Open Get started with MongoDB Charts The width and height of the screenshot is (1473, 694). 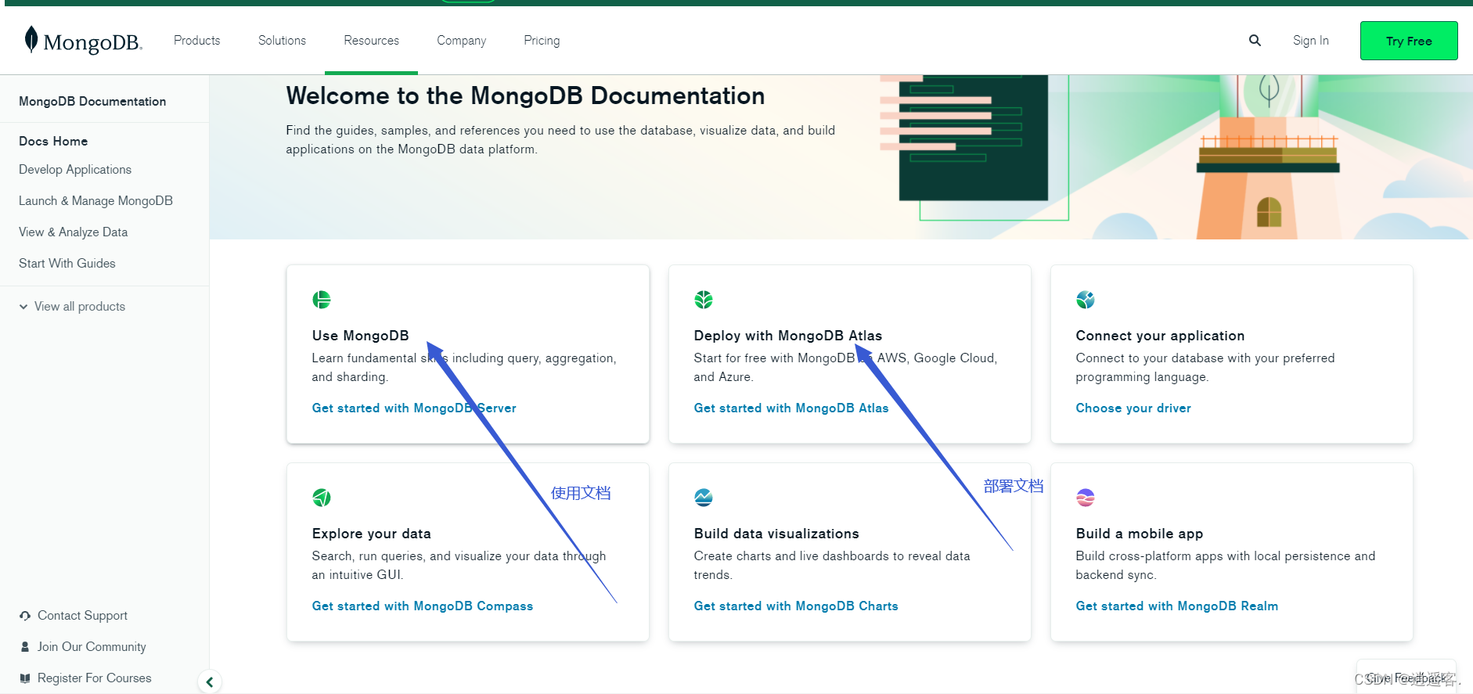coord(796,606)
